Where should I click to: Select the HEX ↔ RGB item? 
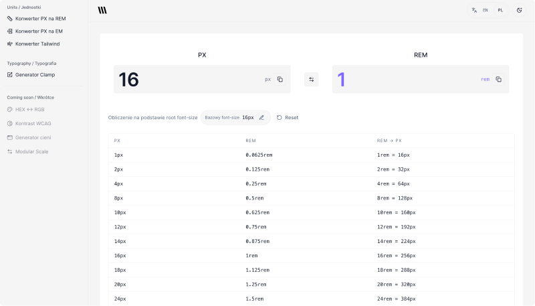click(x=26, y=110)
